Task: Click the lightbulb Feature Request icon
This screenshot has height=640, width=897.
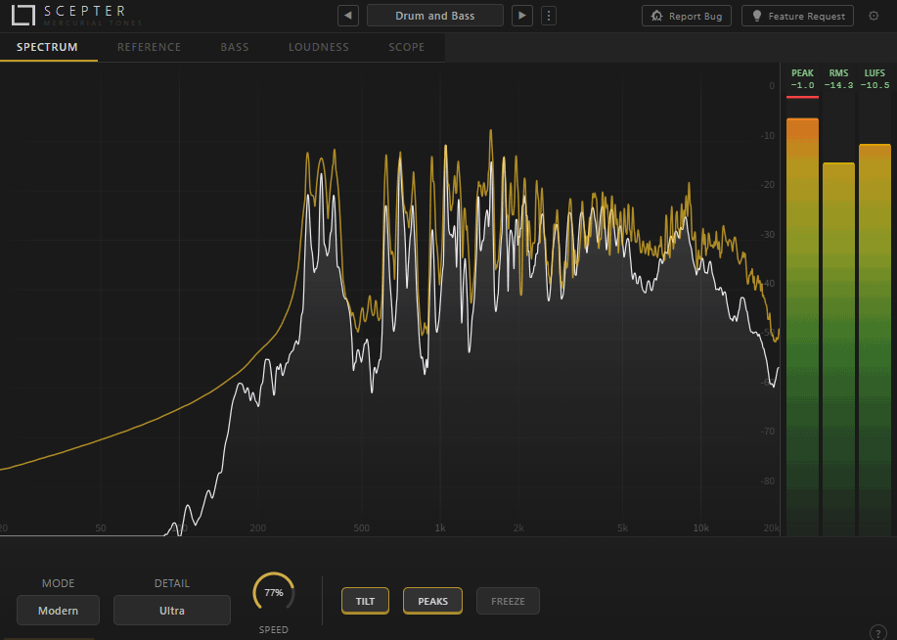Action: pyautogui.click(x=756, y=17)
